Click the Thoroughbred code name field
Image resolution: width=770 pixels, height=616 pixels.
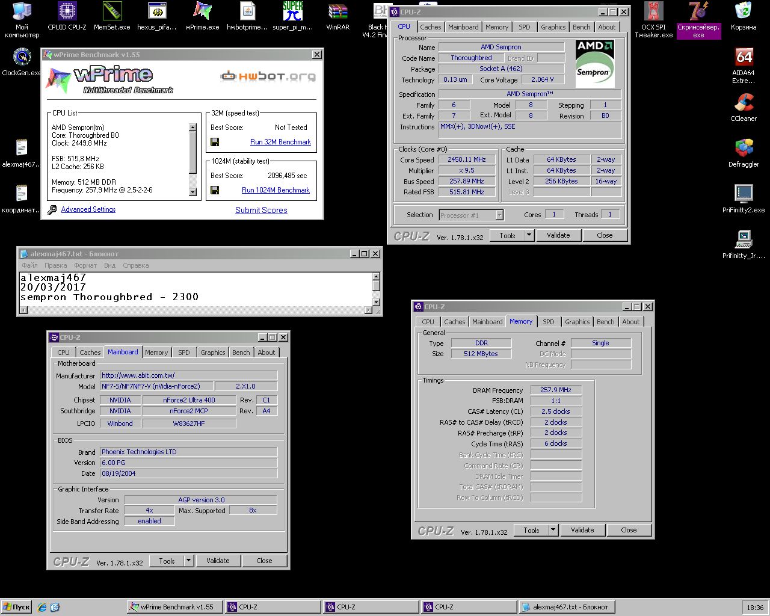(x=471, y=58)
